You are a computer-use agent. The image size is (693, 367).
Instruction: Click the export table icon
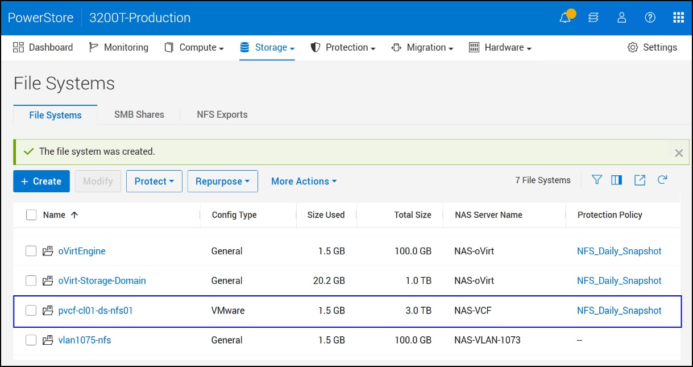coord(640,180)
